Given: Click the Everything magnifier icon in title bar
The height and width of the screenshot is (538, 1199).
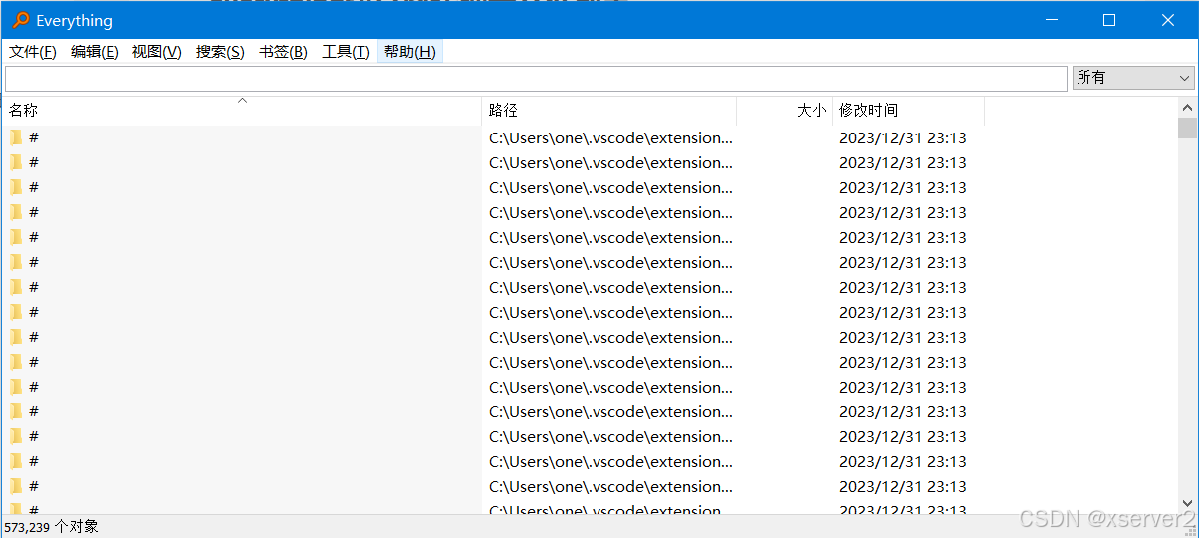Looking at the screenshot, I should click(20, 20).
